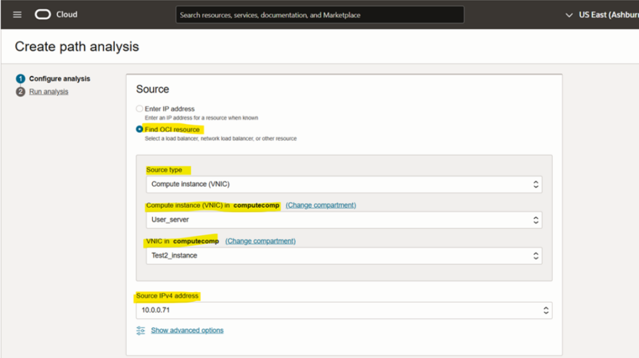Click the arrows on Source type field
Screen dimensions: 639x358
(x=535, y=185)
